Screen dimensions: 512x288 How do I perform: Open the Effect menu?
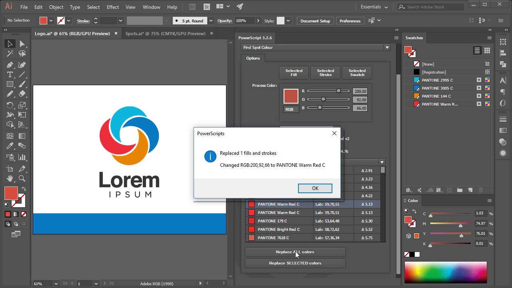click(x=113, y=7)
